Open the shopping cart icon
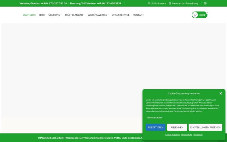The height and width of the screenshot is (142, 227). pos(195,15)
